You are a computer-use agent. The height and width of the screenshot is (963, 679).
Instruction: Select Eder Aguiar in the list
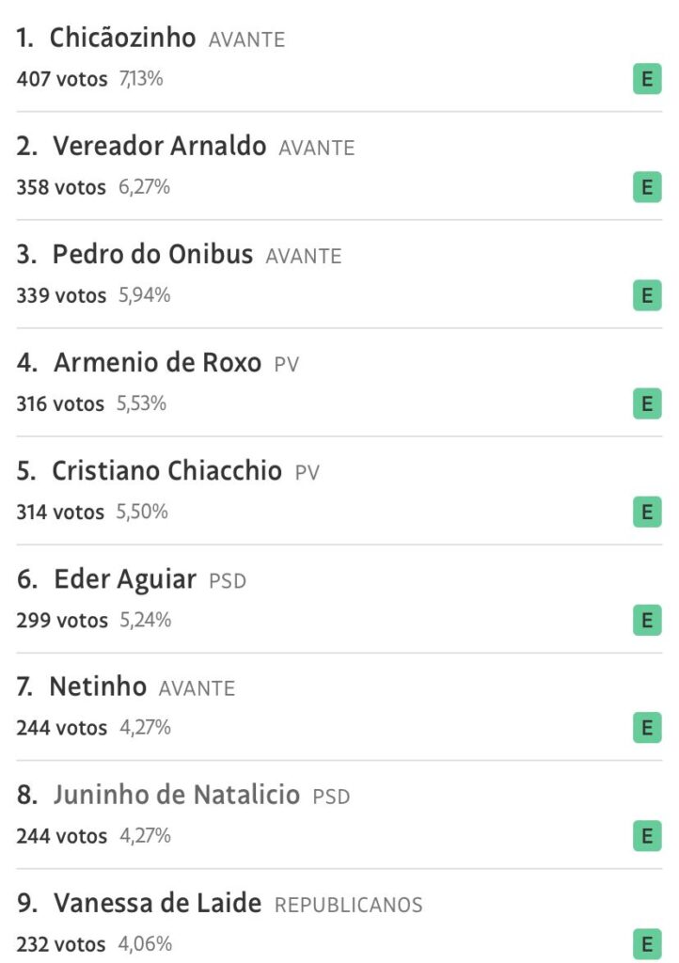(x=125, y=579)
